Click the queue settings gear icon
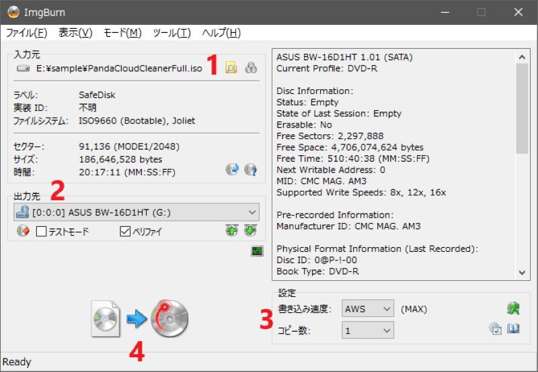538x372 pixels. [495, 328]
